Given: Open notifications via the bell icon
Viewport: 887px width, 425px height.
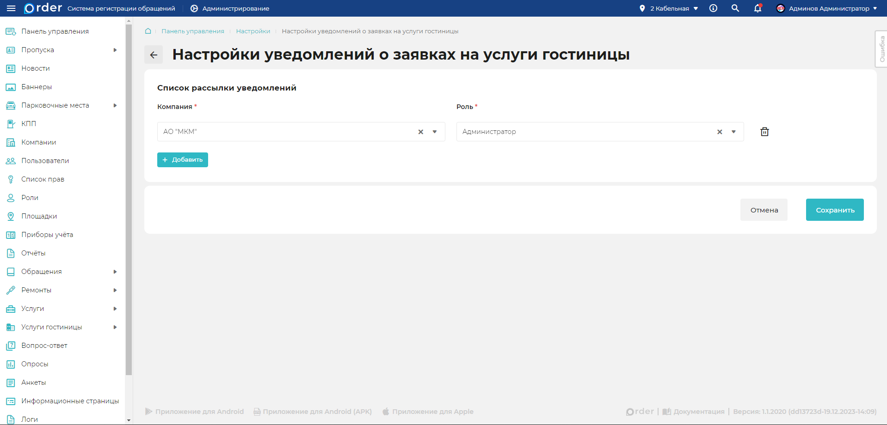Looking at the screenshot, I should (x=757, y=8).
